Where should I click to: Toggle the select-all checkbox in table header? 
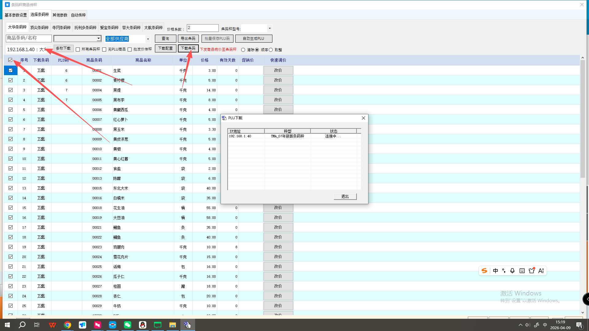(x=10, y=60)
